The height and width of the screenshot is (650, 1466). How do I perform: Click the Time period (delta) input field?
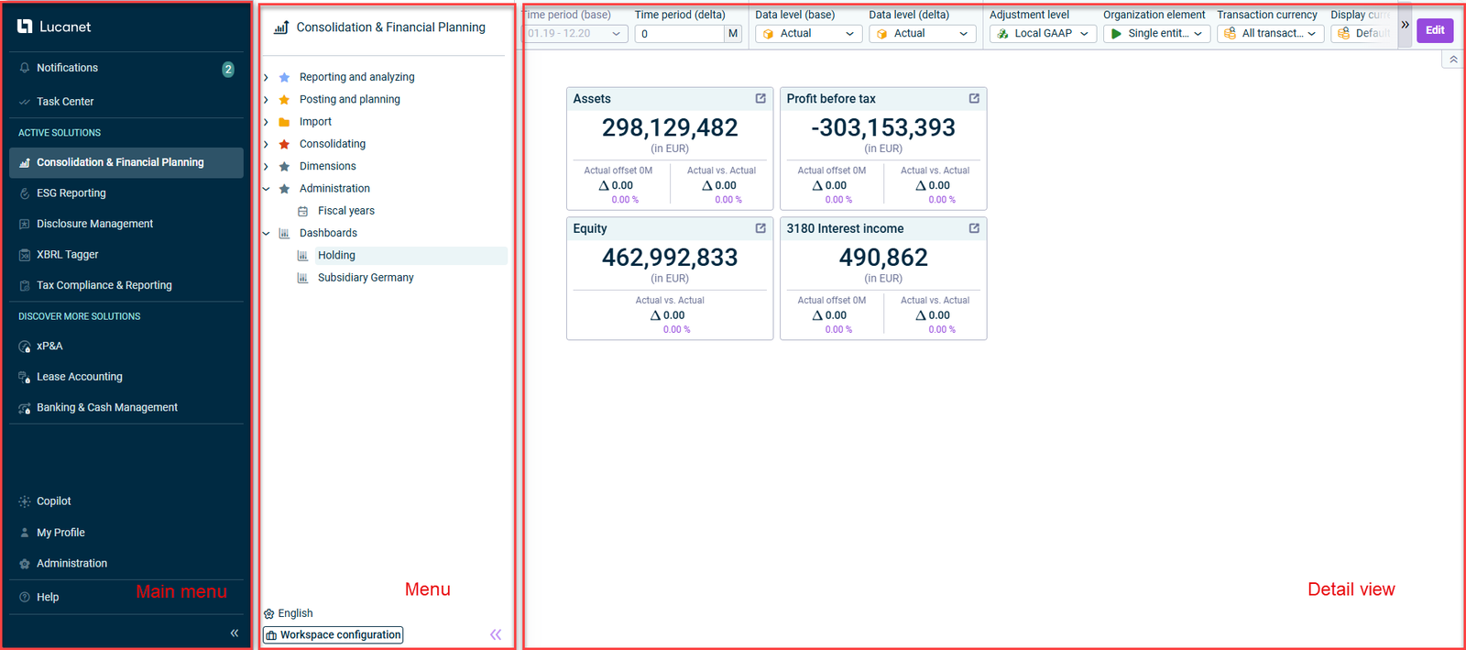click(x=680, y=34)
